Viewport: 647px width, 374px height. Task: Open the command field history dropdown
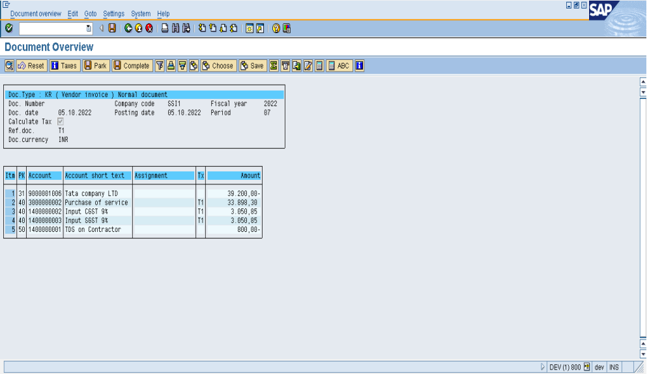coord(89,29)
